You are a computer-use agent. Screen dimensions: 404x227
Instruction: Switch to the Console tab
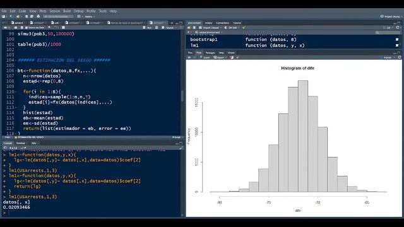pos(8,143)
